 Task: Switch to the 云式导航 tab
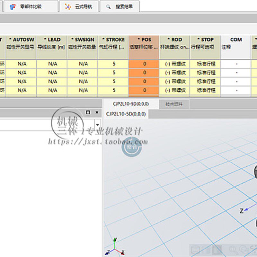point(79,6)
